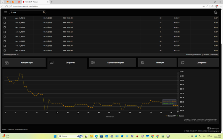
Task: Click the search magnifier icon
Action: click(x=44, y=12)
